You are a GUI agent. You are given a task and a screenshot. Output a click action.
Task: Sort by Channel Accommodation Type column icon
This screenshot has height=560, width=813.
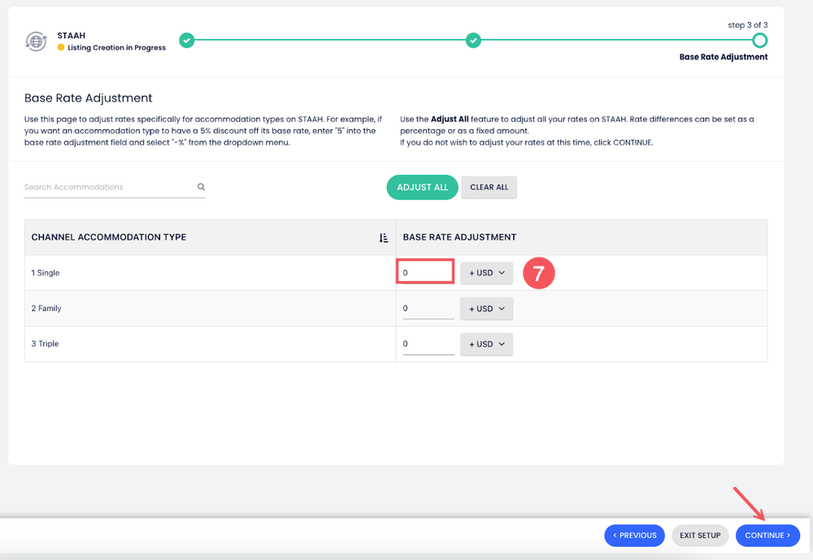pos(384,237)
